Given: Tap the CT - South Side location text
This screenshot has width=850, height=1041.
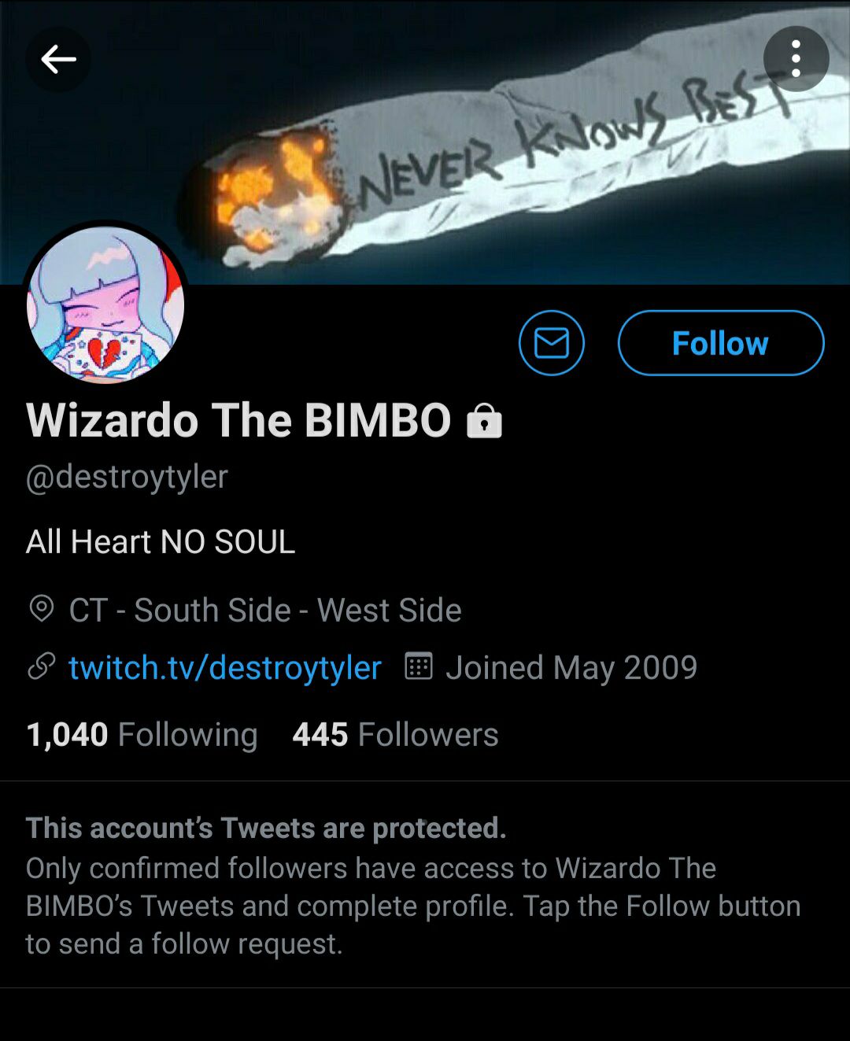Looking at the screenshot, I should pos(265,610).
